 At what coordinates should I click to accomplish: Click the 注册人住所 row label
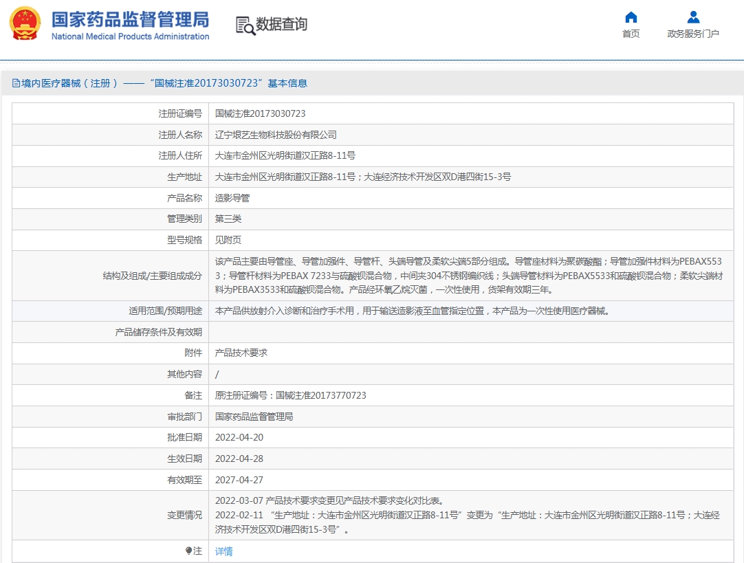tap(180, 155)
